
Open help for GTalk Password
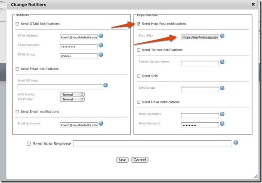[x=101, y=45]
